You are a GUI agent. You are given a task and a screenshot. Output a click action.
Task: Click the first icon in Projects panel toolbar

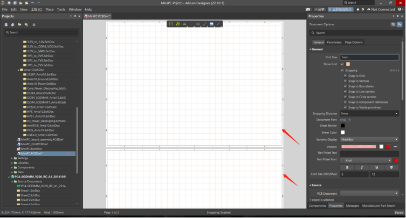coord(6,24)
